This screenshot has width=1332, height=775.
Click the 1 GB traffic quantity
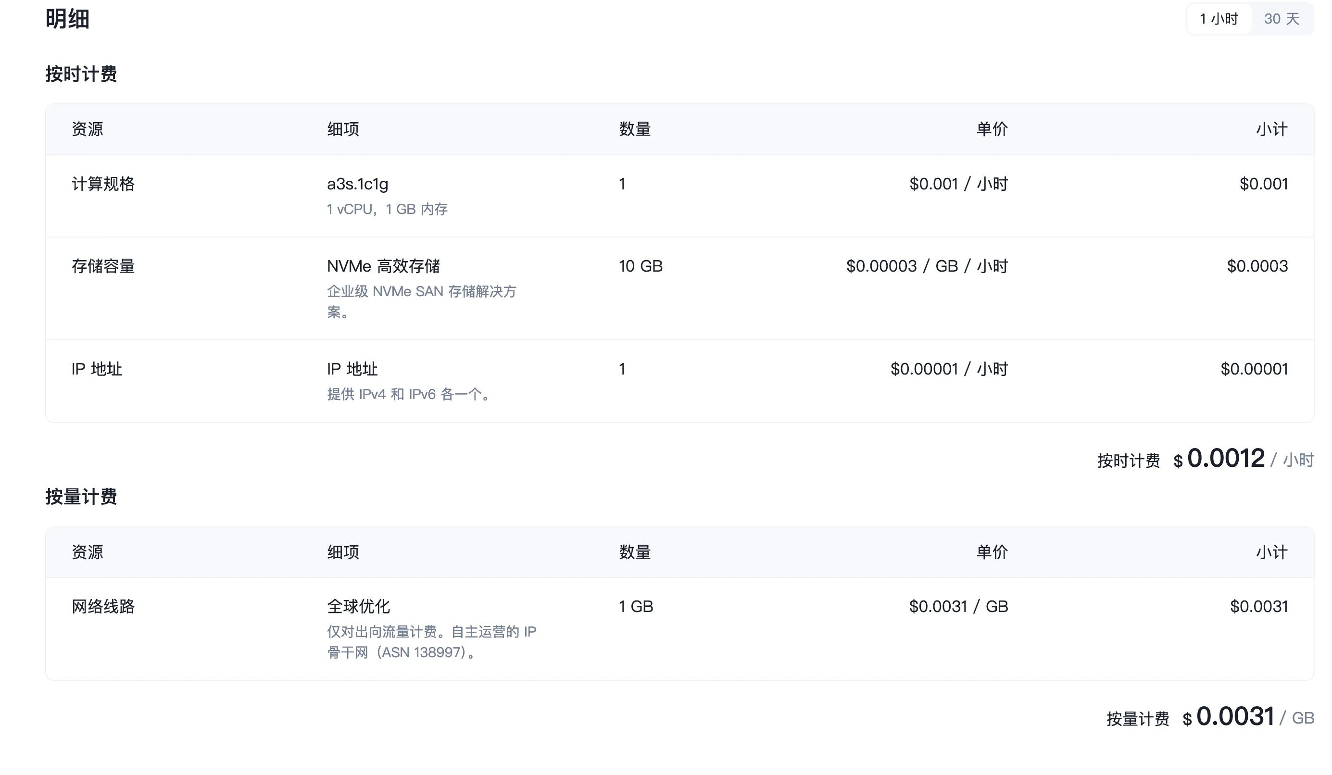click(636, 606)
